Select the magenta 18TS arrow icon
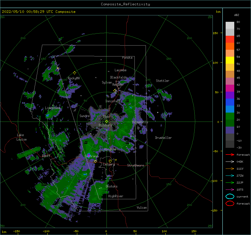This screenshot has height=235, width=251. coord(230,190)
